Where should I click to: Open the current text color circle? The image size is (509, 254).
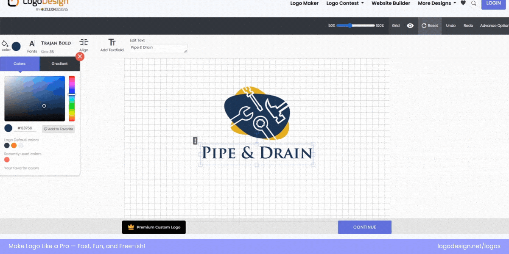click(x=16, y=47)
